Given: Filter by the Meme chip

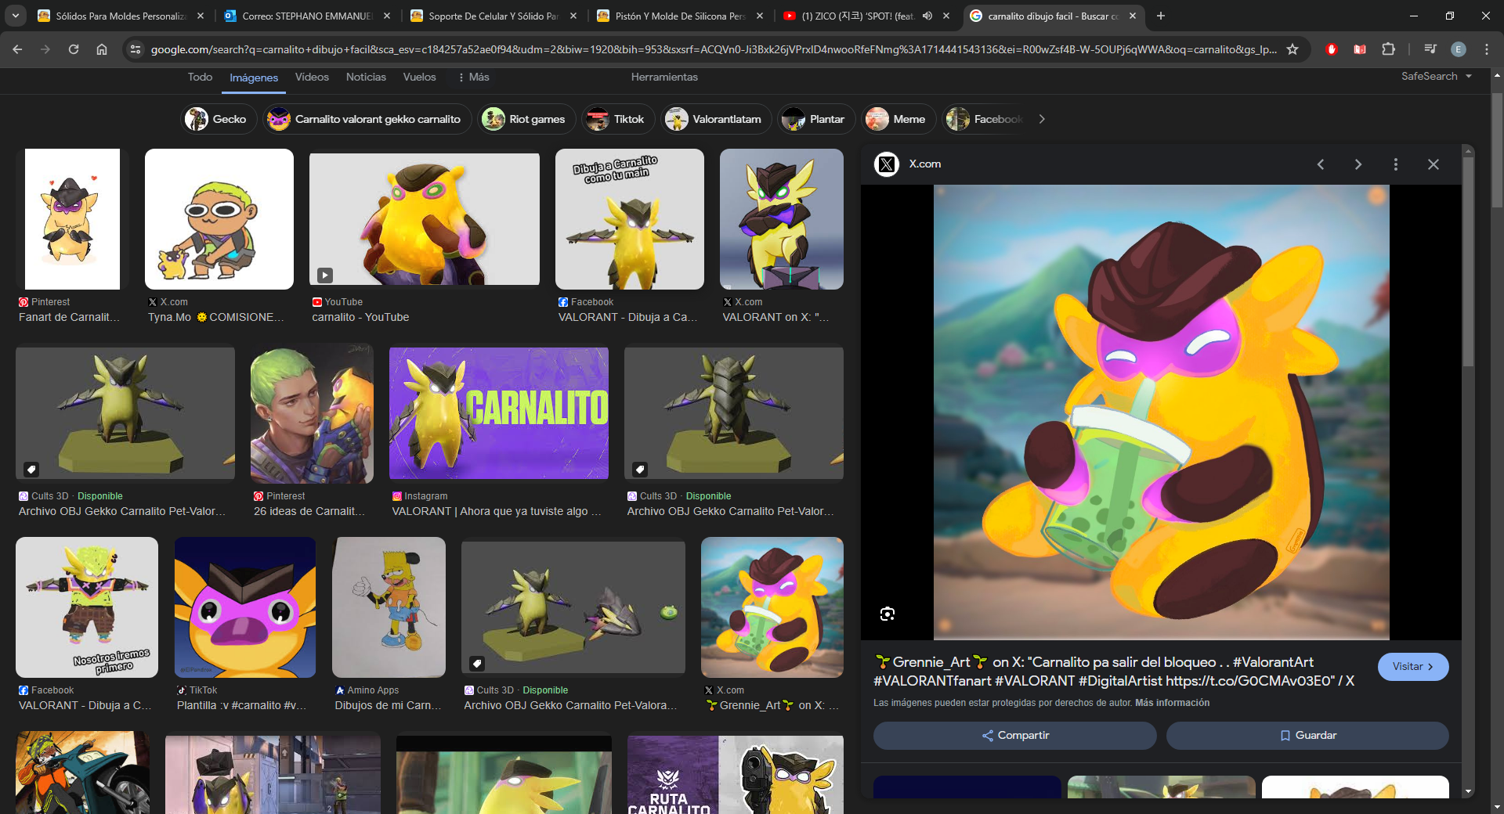Looking at the screenshot, I should coord(897,119).
